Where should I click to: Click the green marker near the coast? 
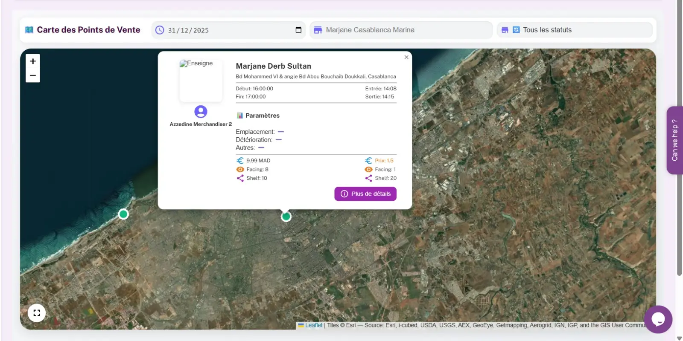click(123, 214)
